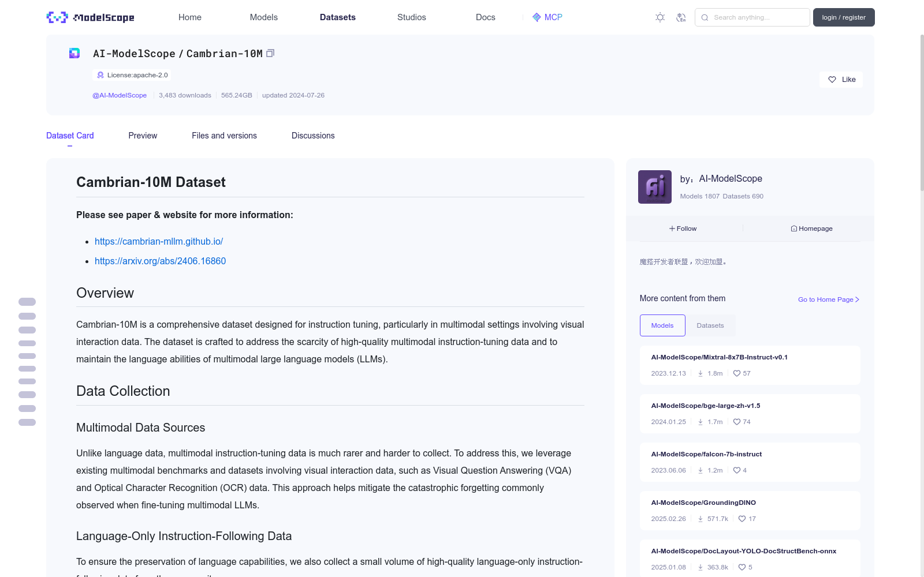This screenshot has width=924, height=577.
Task: Click the heart icon on GroundingDINO card
Action: tap(742, 519)
